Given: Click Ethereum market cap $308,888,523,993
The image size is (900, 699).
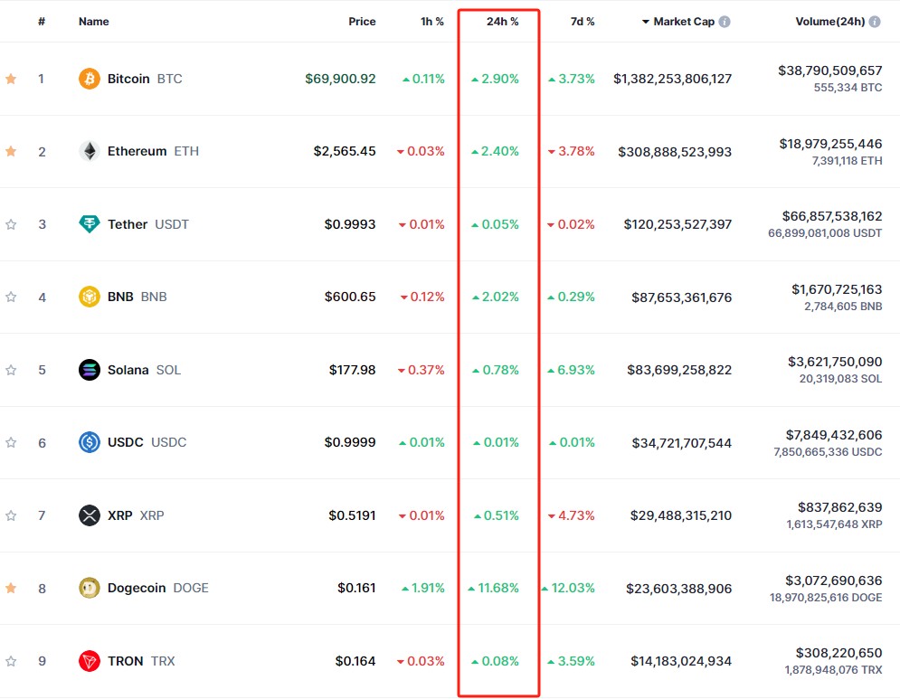Looking at the screenshot, I should pos(675,152).
